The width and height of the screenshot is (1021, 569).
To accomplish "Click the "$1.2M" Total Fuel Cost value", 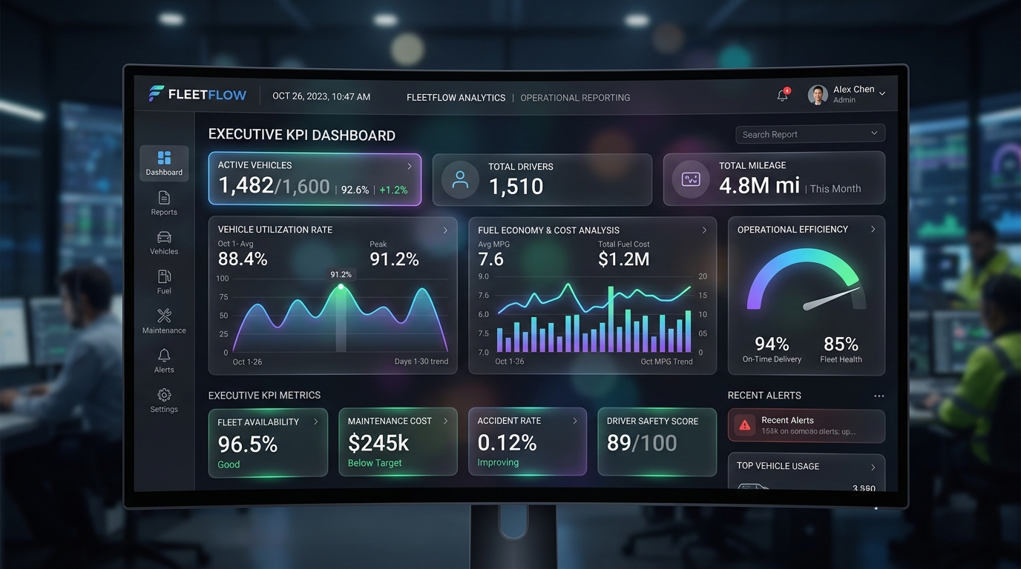I will click(x=624, y=259).
